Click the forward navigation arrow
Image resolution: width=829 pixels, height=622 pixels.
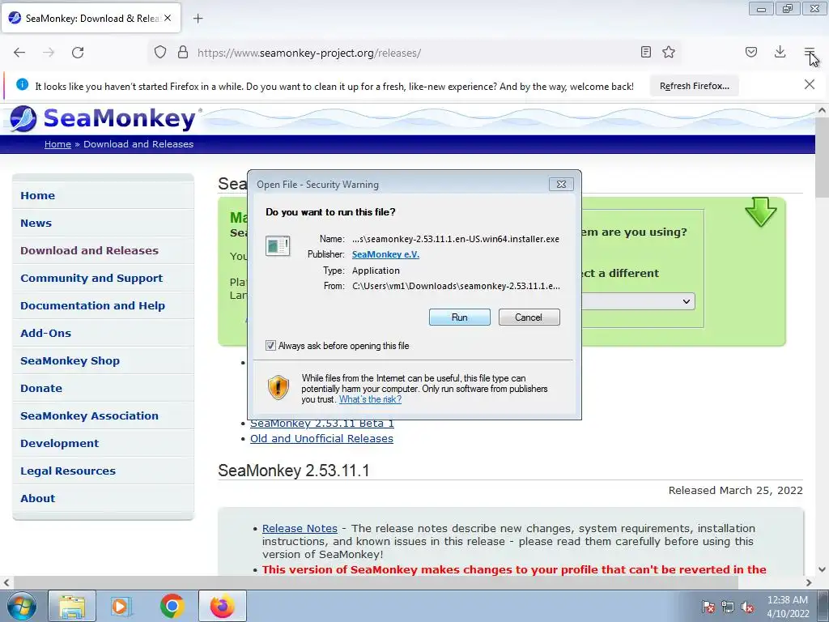tap(49, 53)
